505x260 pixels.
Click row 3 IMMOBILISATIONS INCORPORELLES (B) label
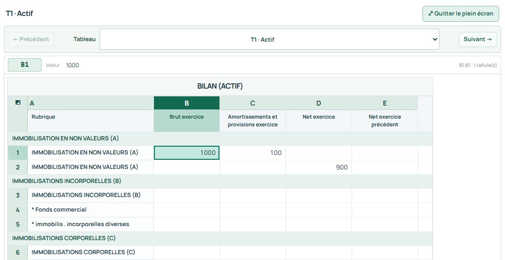tap(86, 195)
